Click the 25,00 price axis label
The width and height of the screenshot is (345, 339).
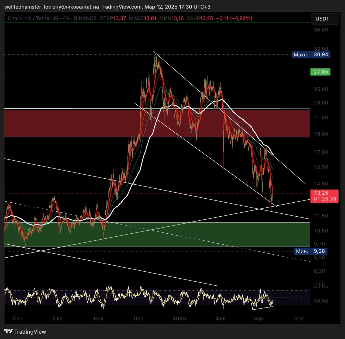(321, 89)
